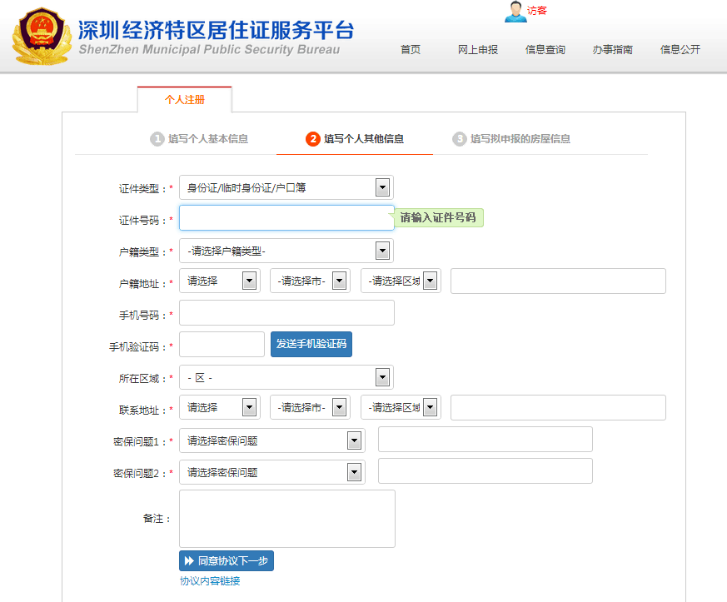Select step 2 other information circle
Screen dimensions: 727x602
(313, 139)
